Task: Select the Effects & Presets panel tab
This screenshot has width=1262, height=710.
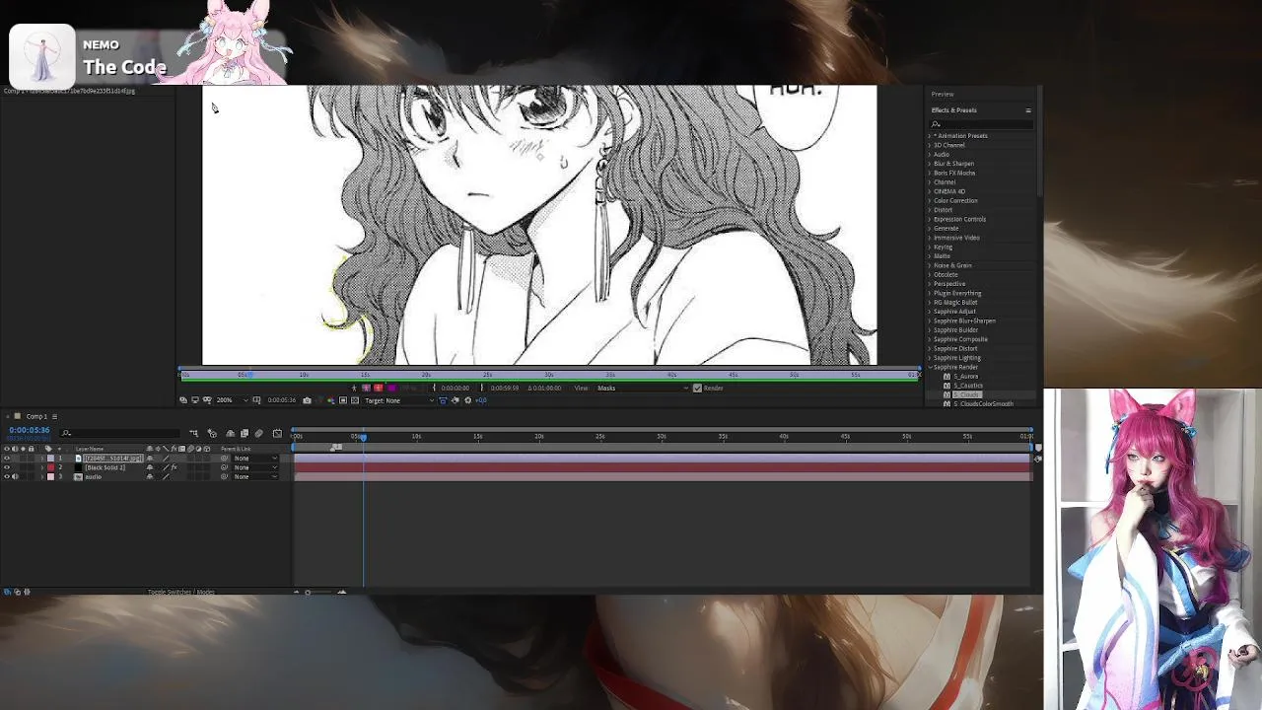Action: click(x=953, y=110)
